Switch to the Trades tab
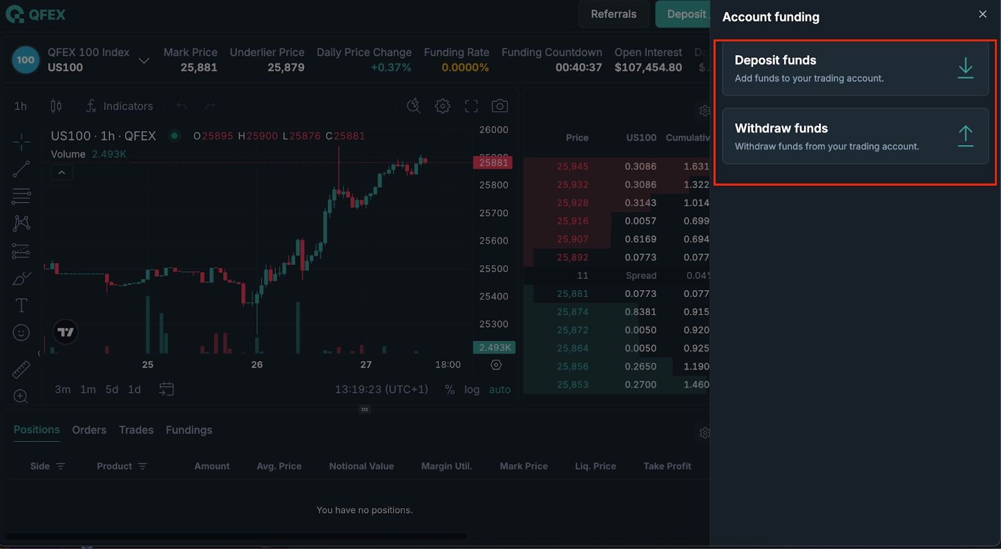 [x=136, y=430]
